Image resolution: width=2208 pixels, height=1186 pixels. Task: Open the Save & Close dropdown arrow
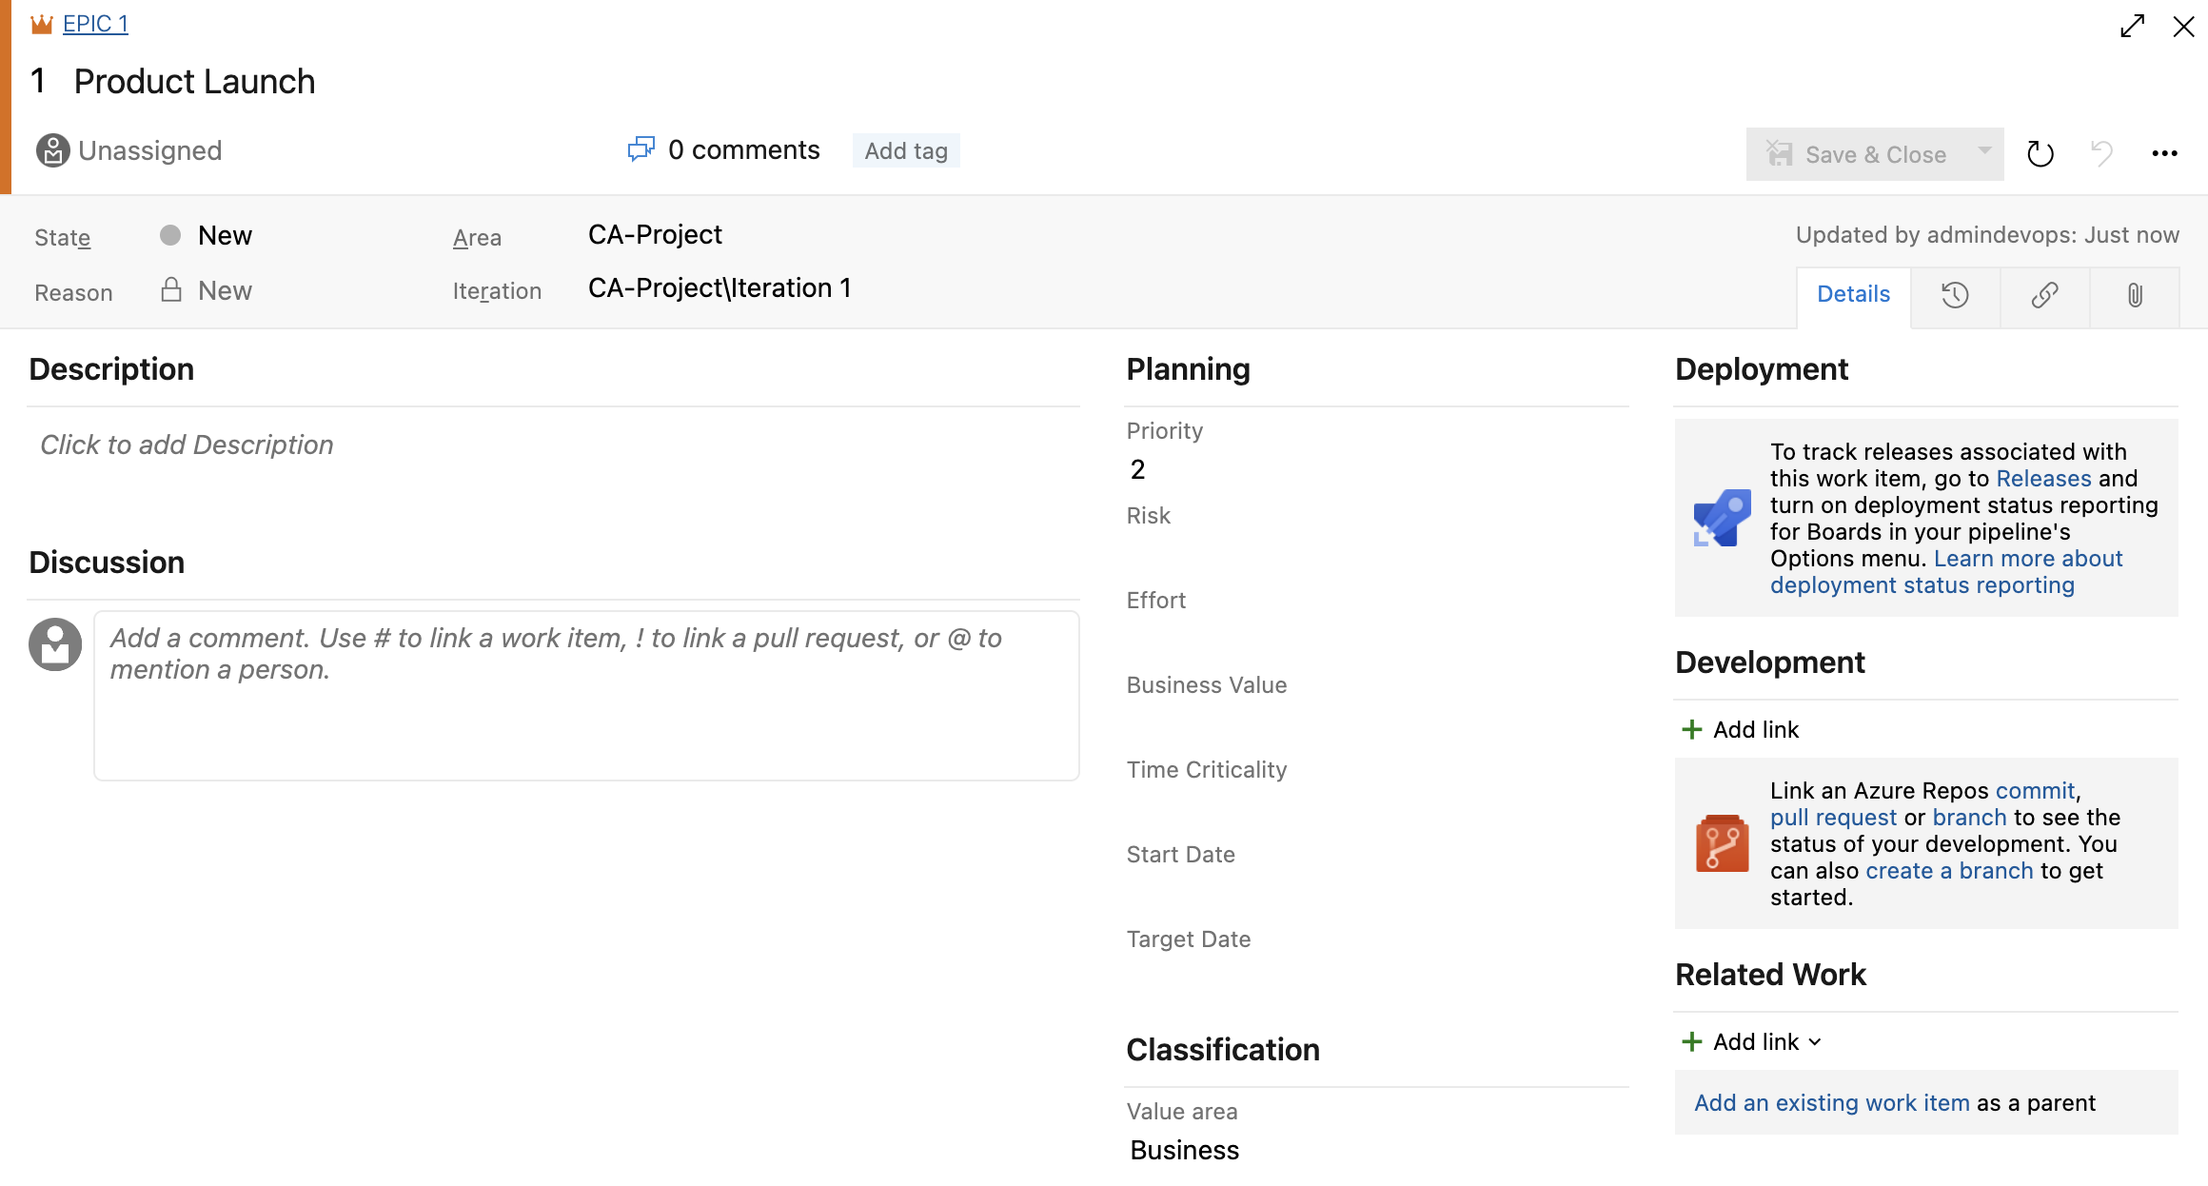tap(1983, 153)
